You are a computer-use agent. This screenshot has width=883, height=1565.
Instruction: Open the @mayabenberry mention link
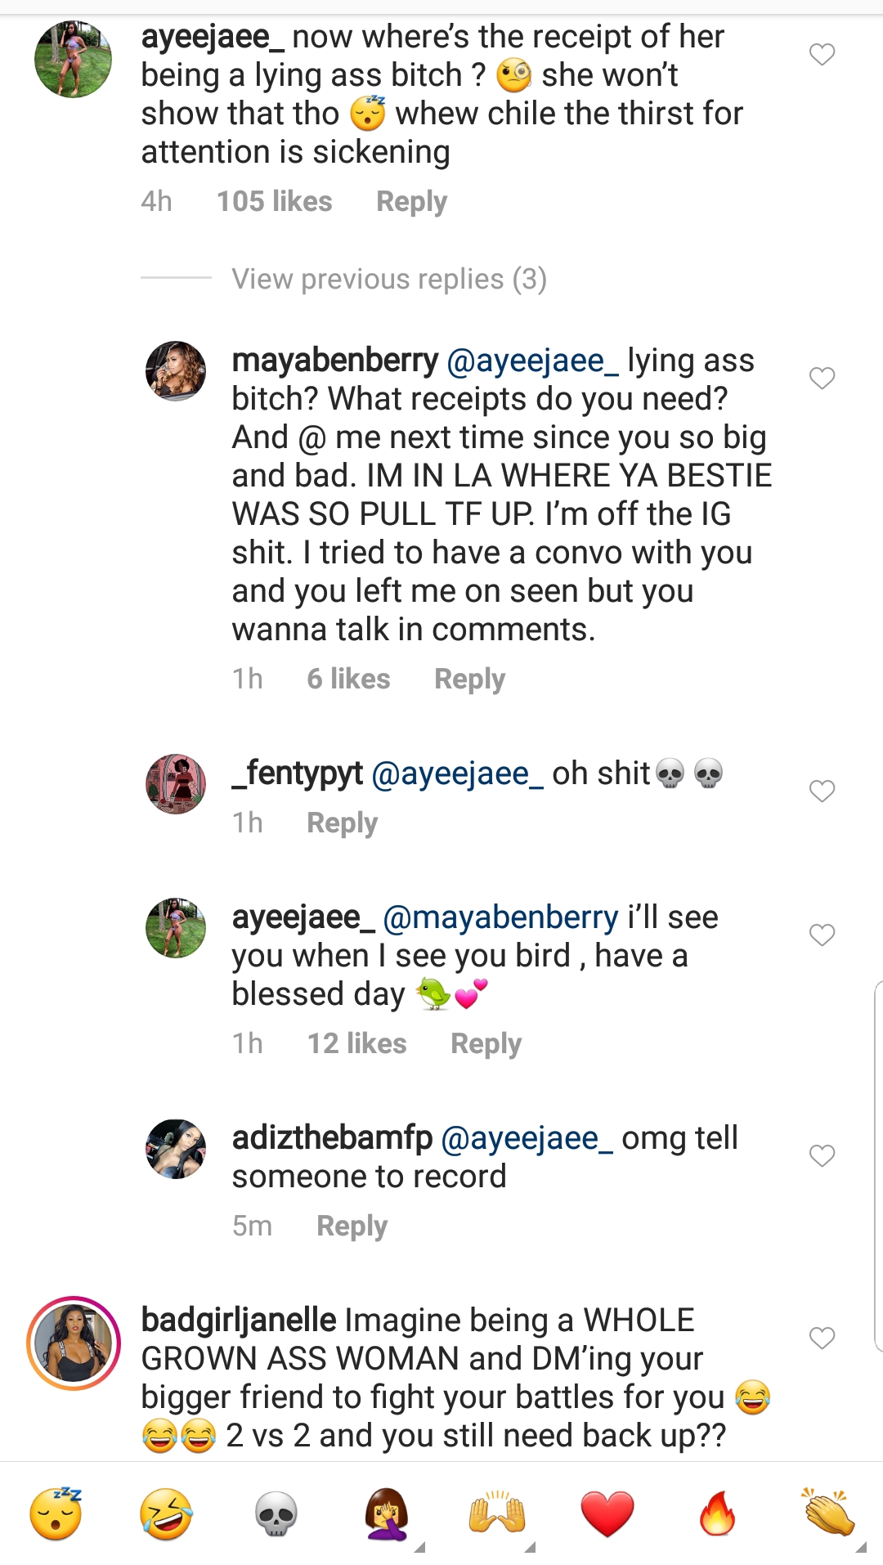click(x=500, y=917)
